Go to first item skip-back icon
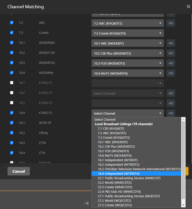The image size is (192, 209). click(86, 203)
